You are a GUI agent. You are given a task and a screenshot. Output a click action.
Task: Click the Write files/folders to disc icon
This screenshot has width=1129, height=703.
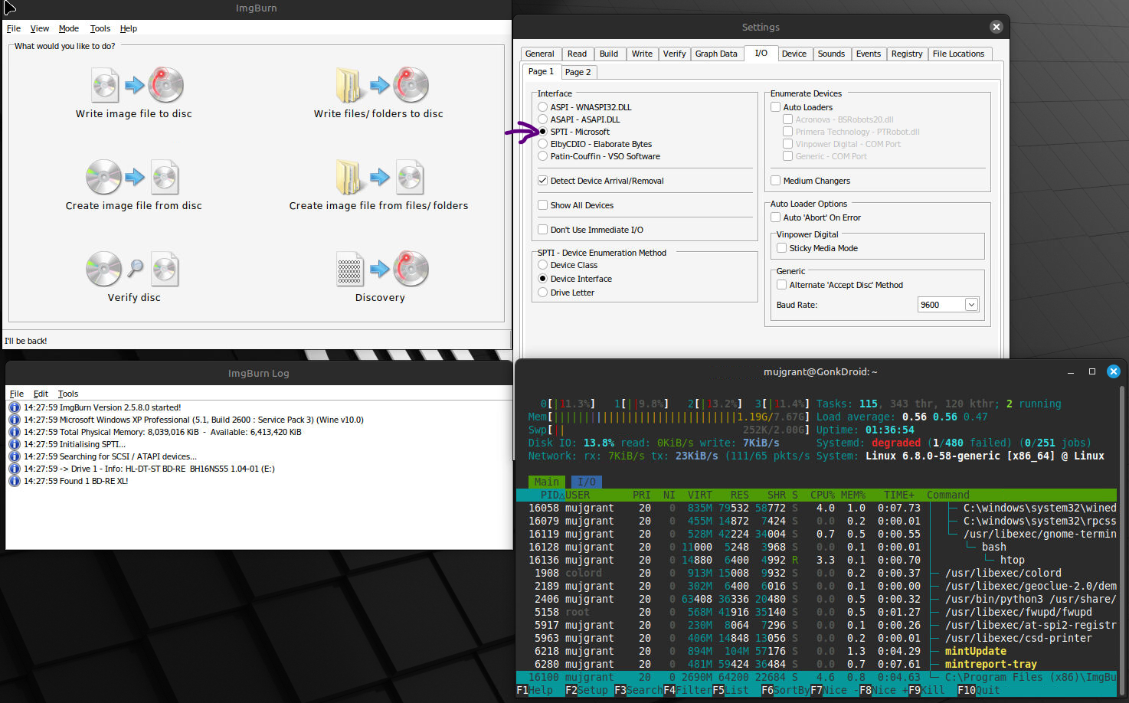(x=382, y=85)
